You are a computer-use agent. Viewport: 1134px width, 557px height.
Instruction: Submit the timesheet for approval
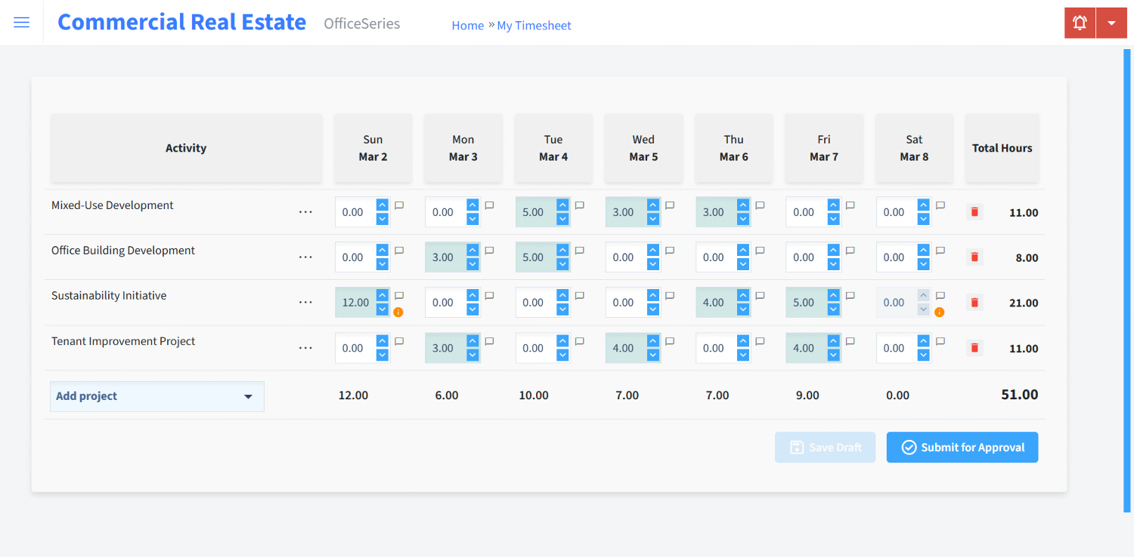coord(962,447)
